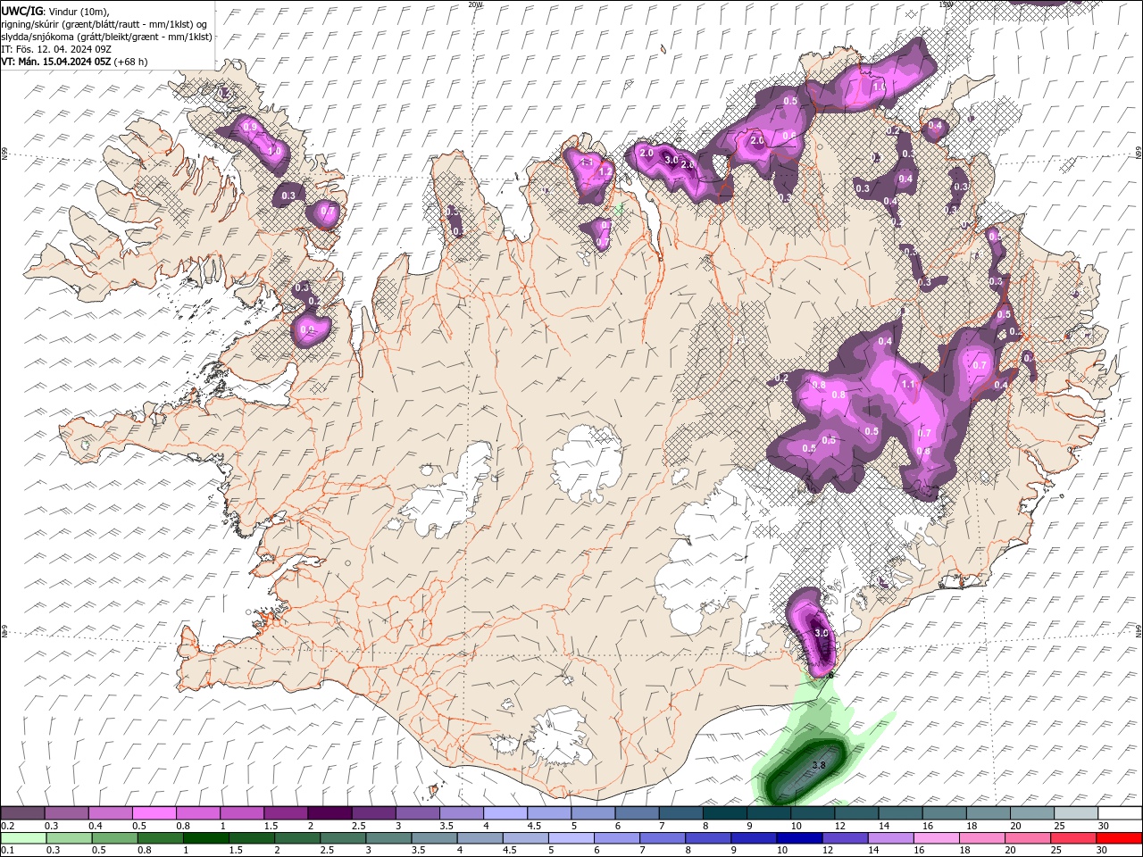Pick the dark teal snow swatch between 8 and 9
The height and width of the screenshot is (857, 1143).
(724, 812)
